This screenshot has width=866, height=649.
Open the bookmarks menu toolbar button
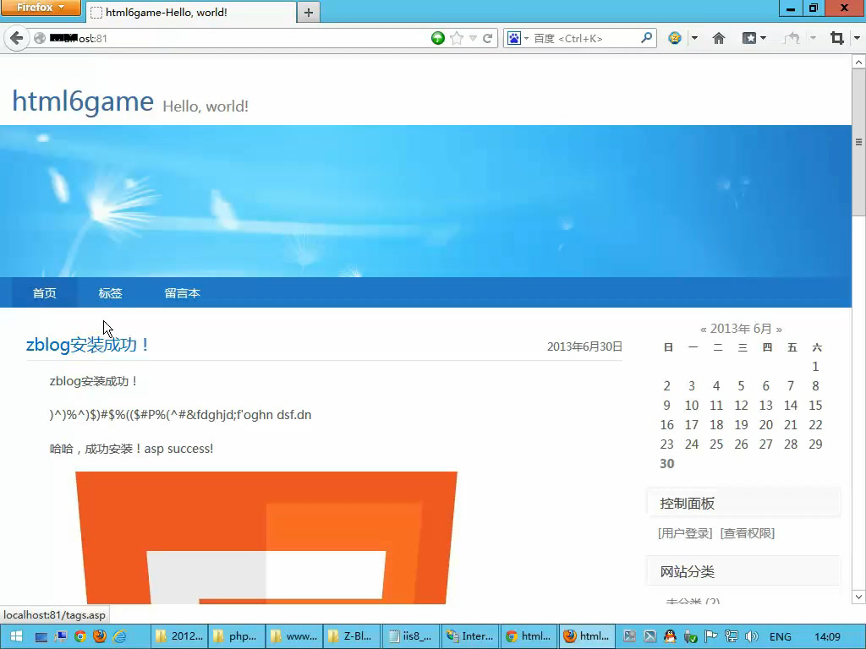point(754,38)
